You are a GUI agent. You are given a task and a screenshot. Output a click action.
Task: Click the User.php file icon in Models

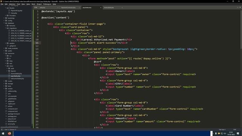coord(9,13)
